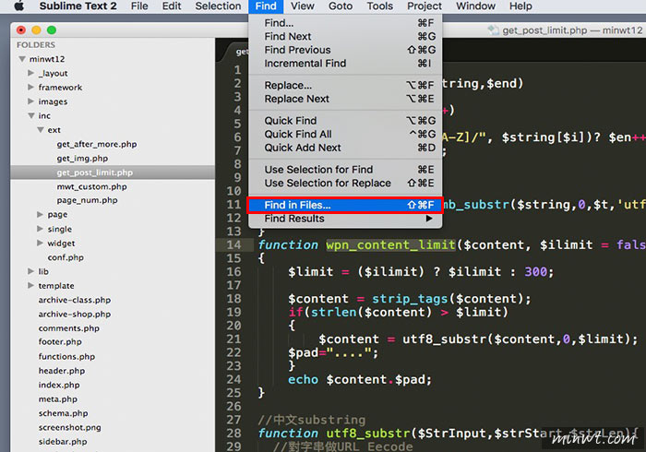Collapse the inc folder
The width and height of the screenshot is (646, 452).
31,115
